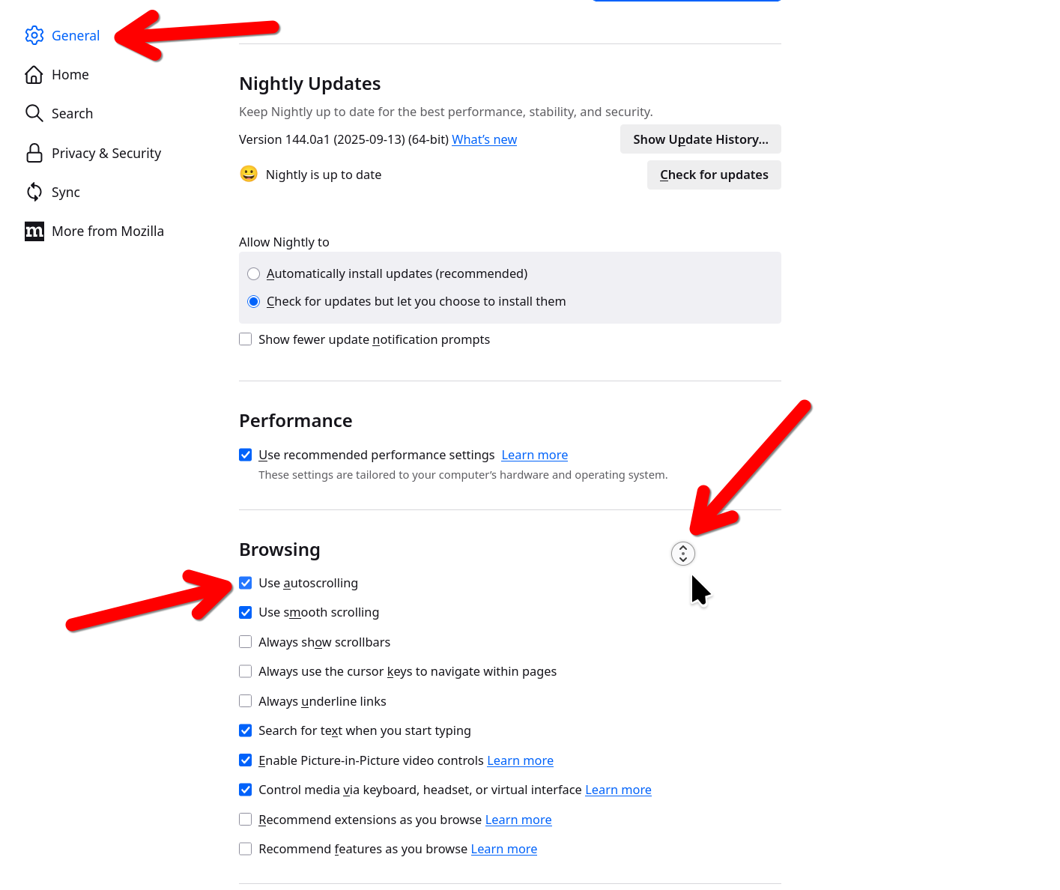The width and height of the screenshot is (1060, 890).
Task: Click the General gear icon
Action: click(34, 35)
